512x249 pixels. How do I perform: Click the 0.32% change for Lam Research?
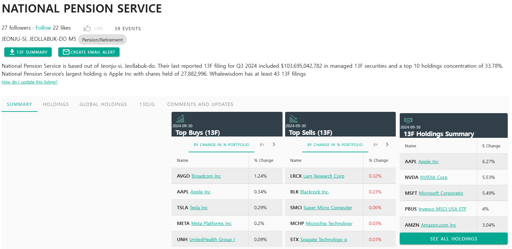pyautogui.click(x=375, y=176)
